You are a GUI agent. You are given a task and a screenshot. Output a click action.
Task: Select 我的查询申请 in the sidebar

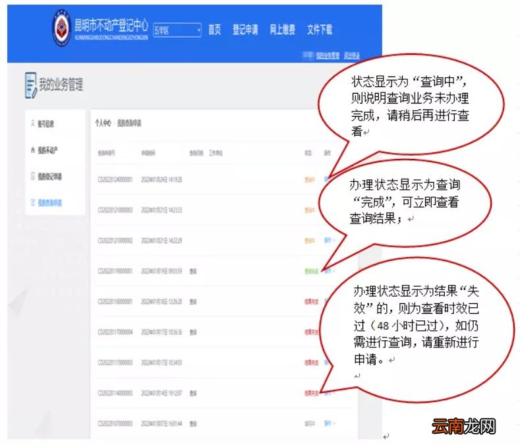[49, 203]
